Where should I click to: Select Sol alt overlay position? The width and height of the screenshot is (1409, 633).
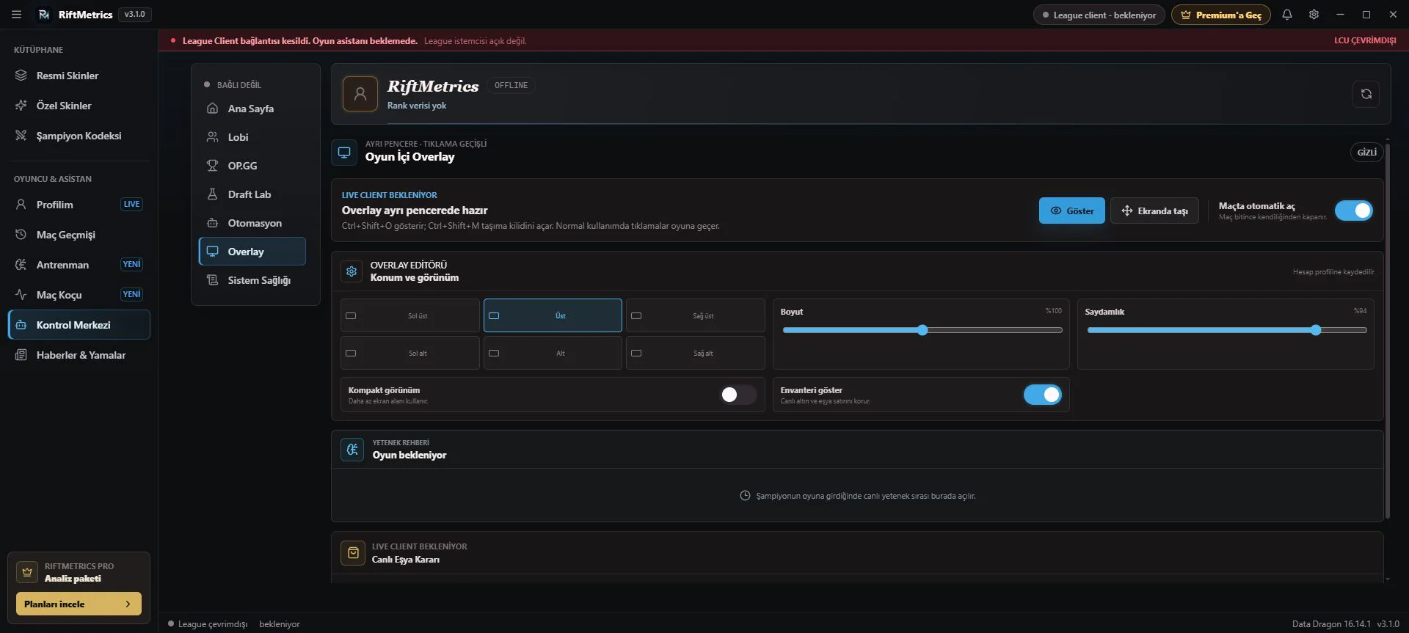click(410, 353)
